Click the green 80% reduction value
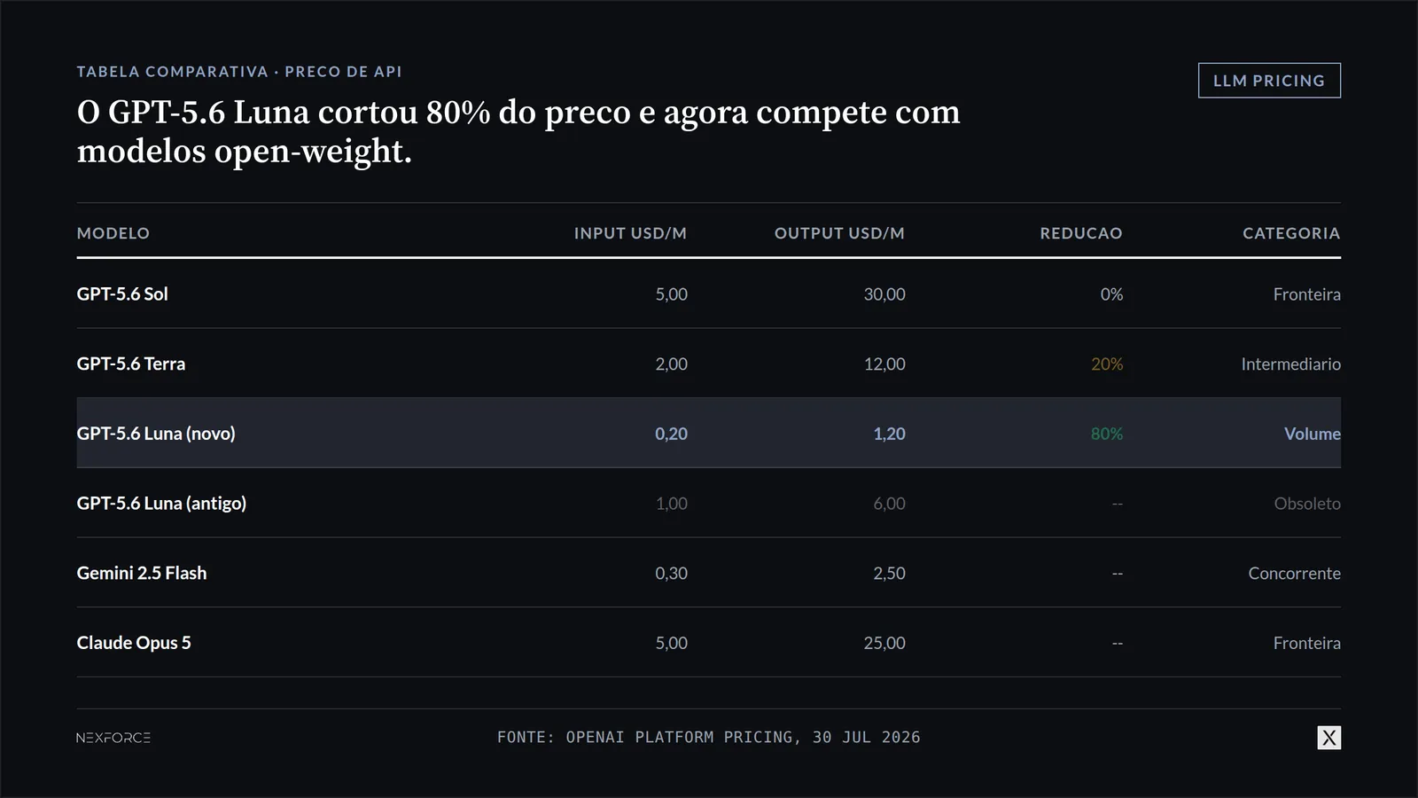 1107,434
